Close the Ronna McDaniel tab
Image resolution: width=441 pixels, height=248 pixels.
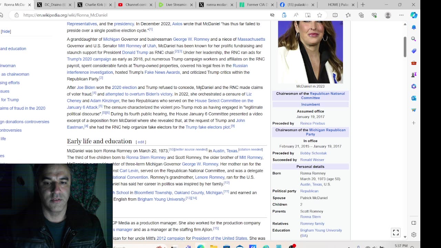(29, 5)
